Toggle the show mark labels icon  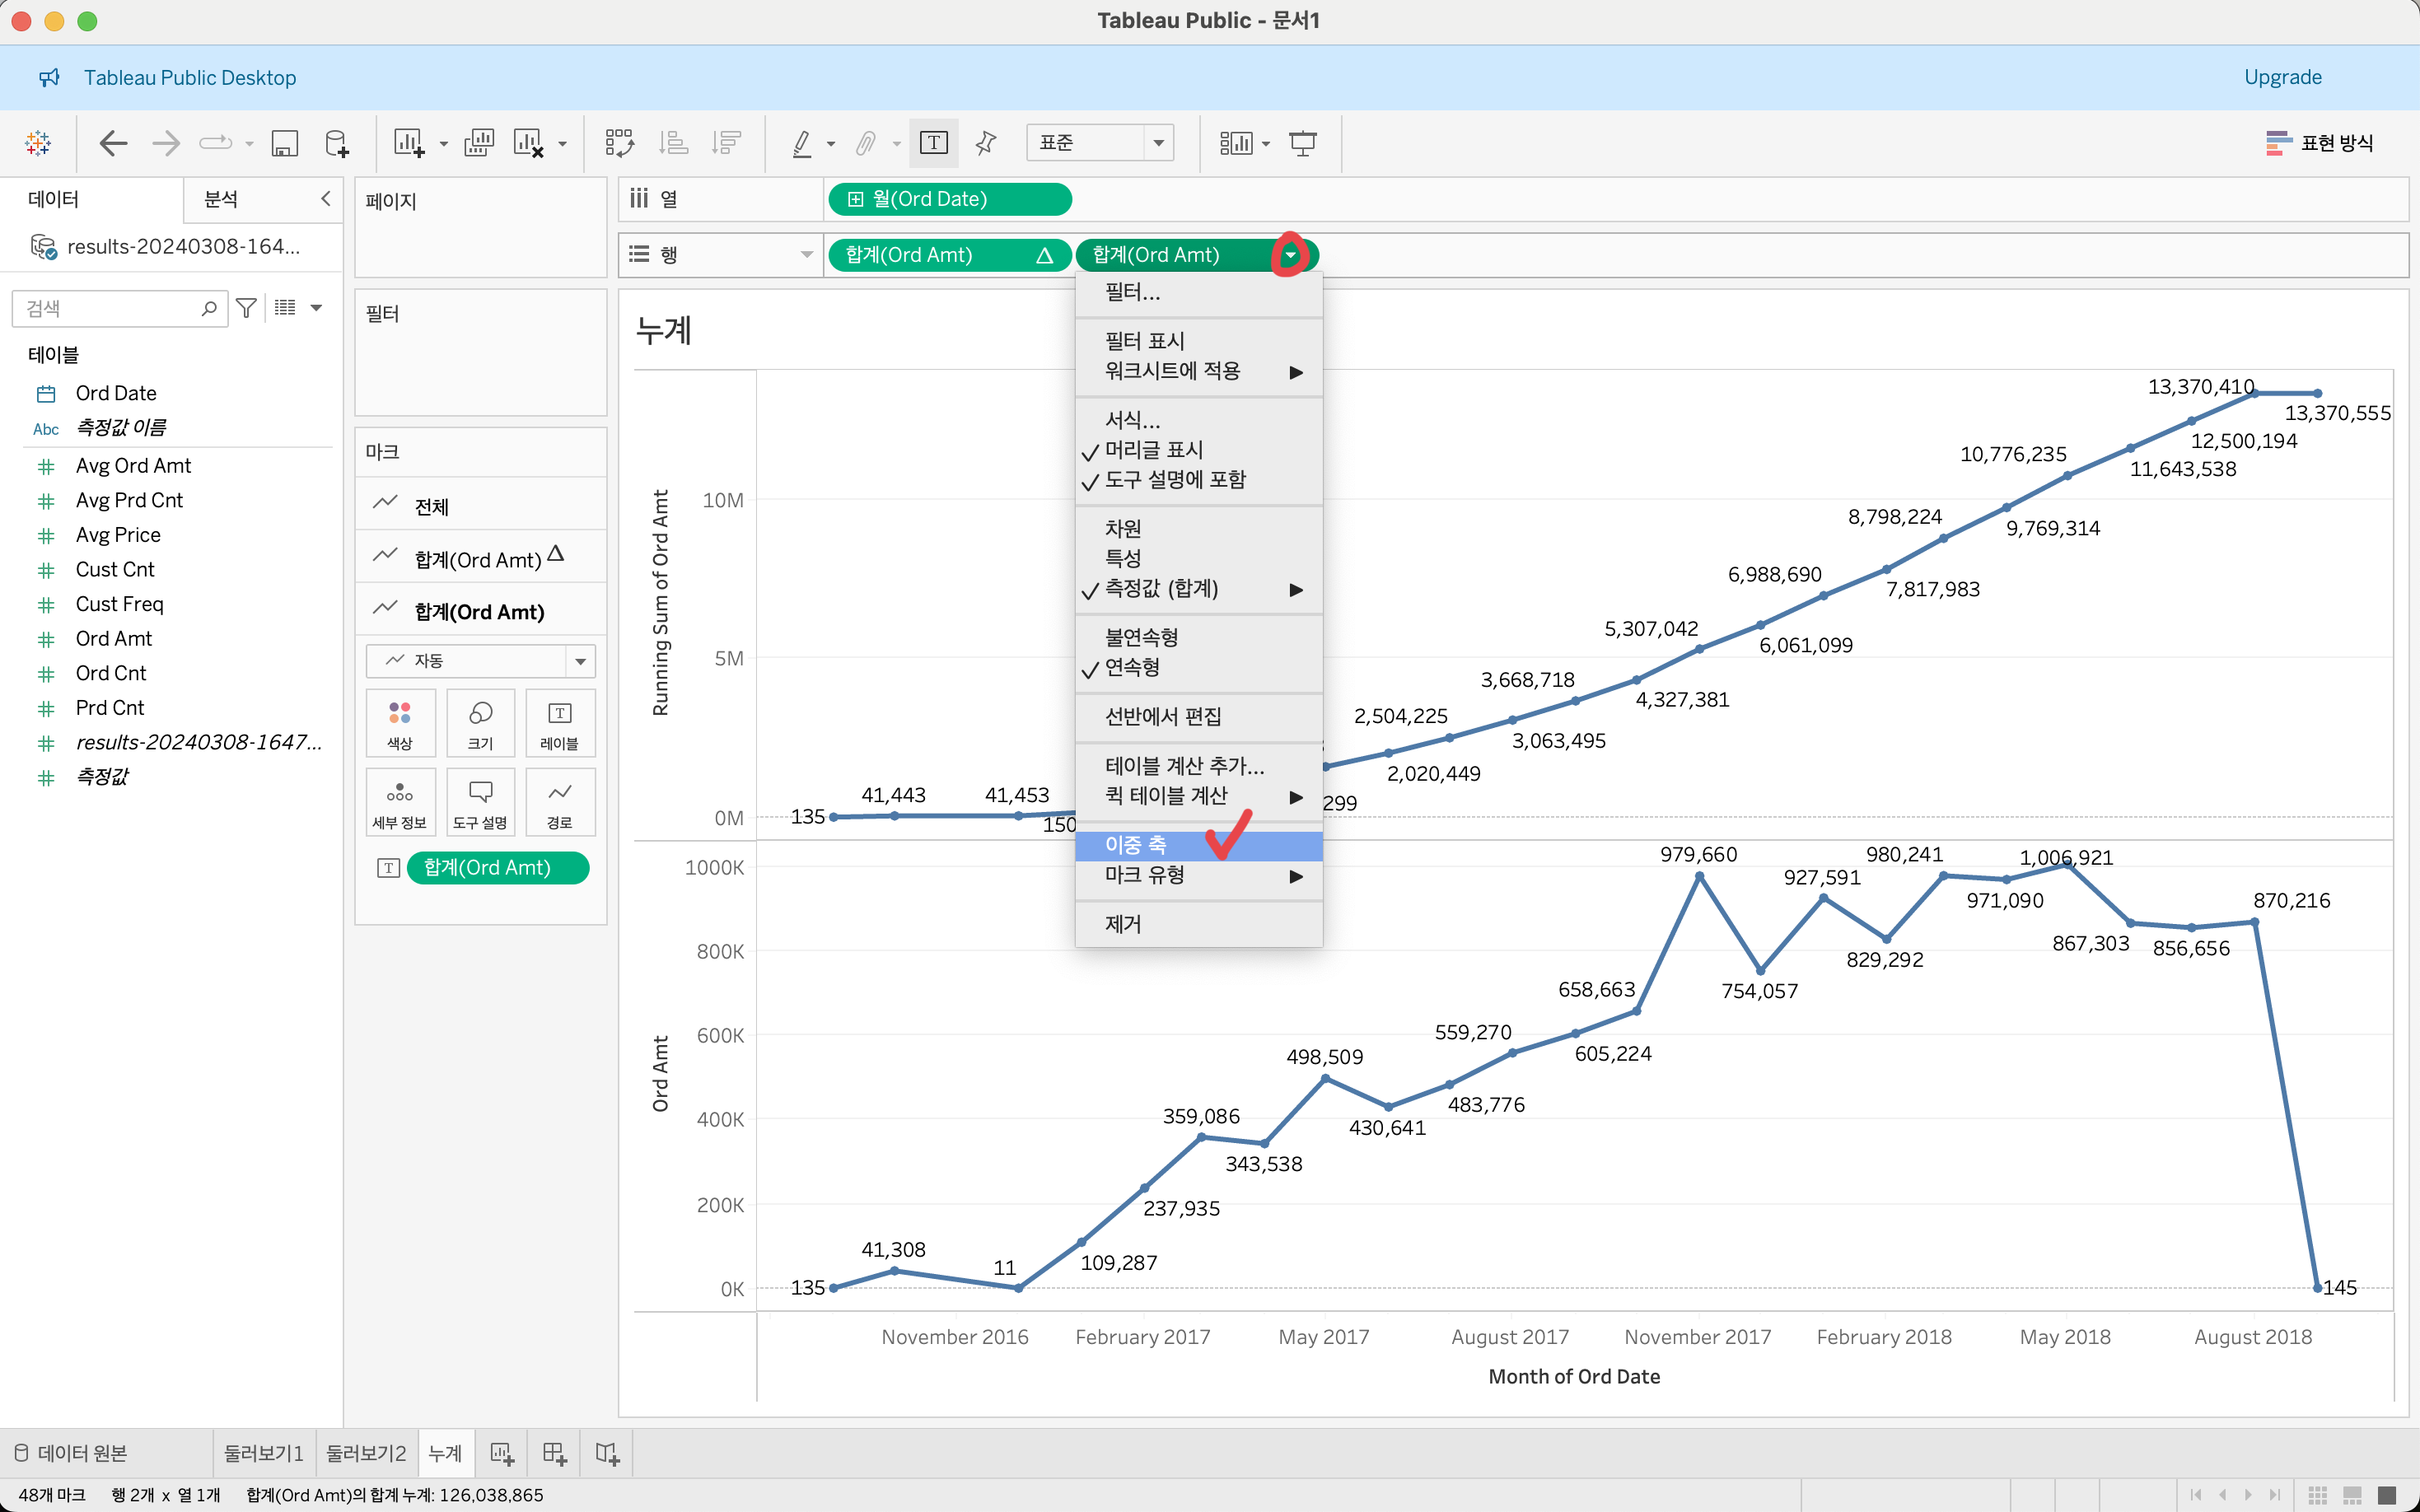pyautogui.click(x=933, y=143)
